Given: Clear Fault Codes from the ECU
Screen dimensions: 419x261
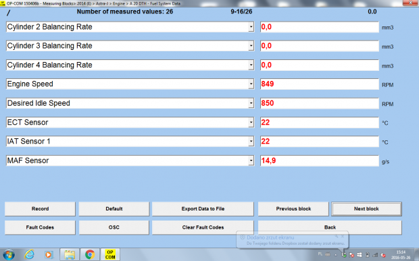Looking at the screenshot, I should point(203,227).
